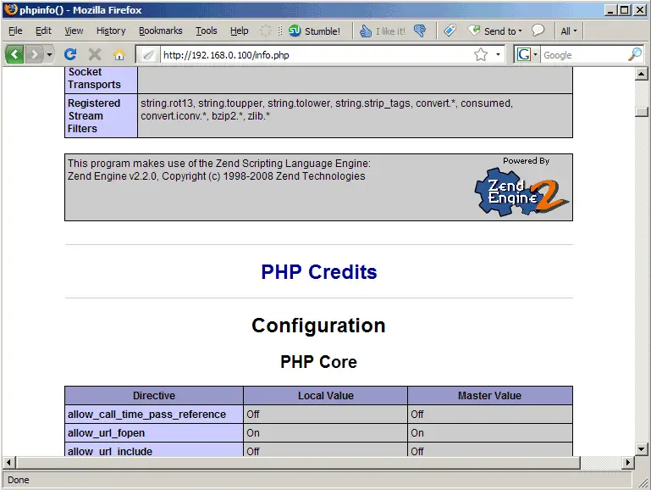Select the allow_call_time_pass_reference directive cell
Screen dimensions: 651x490
point(154,414)
